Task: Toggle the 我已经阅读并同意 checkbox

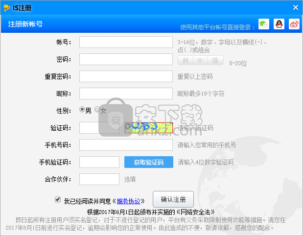Action: pyautogui.click(x=58, y=200)
